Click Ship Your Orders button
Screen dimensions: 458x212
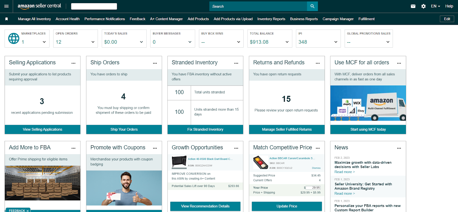click(124, 129)
